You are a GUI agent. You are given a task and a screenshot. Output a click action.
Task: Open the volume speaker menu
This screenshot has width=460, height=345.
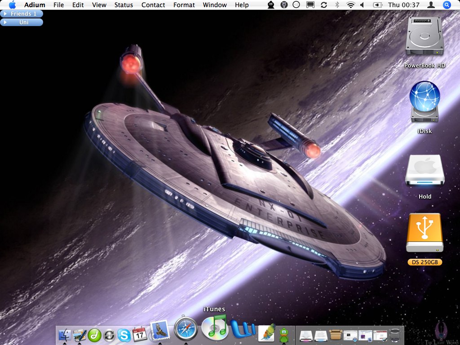pos(363,4)
